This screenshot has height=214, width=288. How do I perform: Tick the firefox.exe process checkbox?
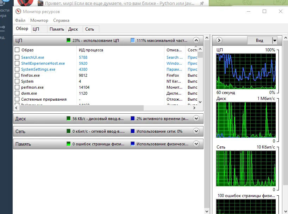coord(17,75)
